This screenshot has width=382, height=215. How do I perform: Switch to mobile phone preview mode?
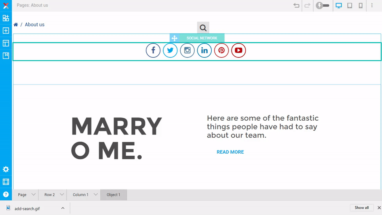click(361, 6)
